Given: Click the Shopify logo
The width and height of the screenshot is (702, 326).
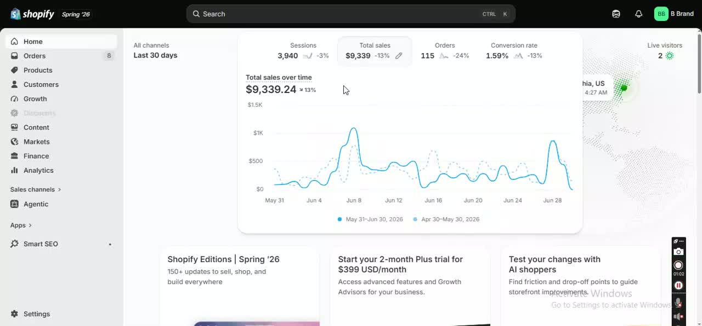Looking at the screenshot, I should [32, 14].
